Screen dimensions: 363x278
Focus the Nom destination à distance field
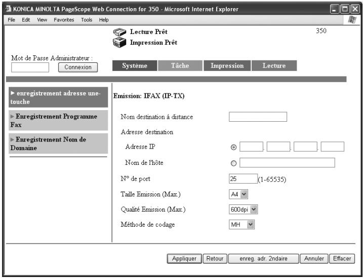coord(258,117)
